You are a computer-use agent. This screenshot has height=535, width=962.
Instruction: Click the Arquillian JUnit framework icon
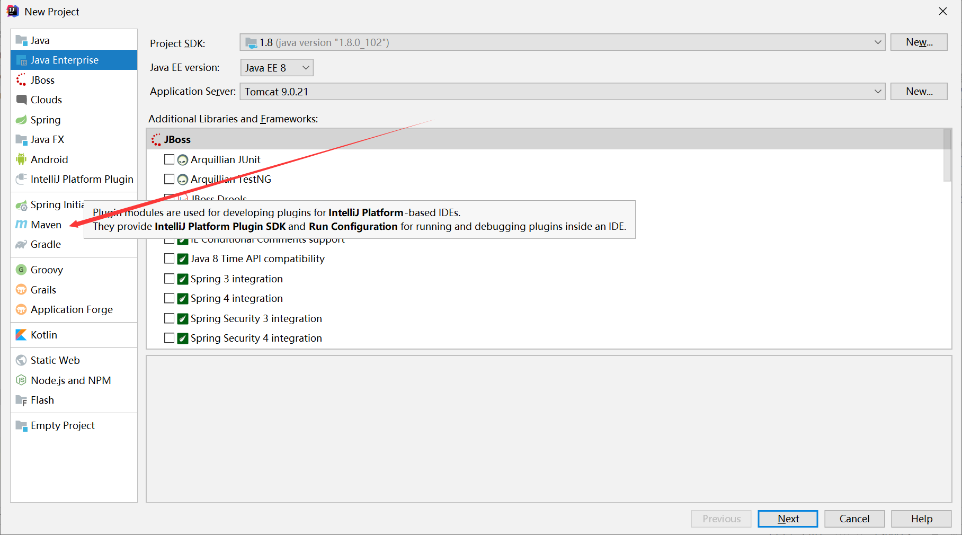(x=183, y=160)
